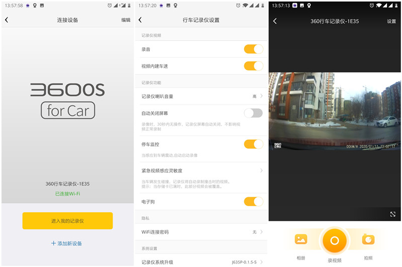Take a photo with 拍照 camera icon
Screen dimensions: 402x267
pos(368,239)
